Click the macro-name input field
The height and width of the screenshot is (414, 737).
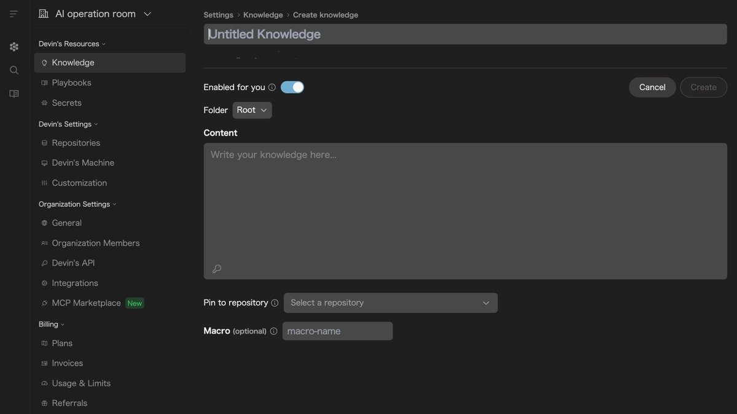pyautogui.click(x=337, y=330)
